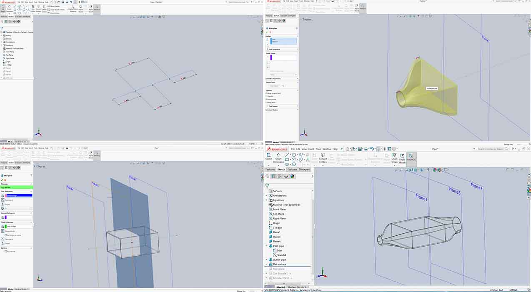Click the First Reference selection box in Mid-plane

click(x=19, y=195)
